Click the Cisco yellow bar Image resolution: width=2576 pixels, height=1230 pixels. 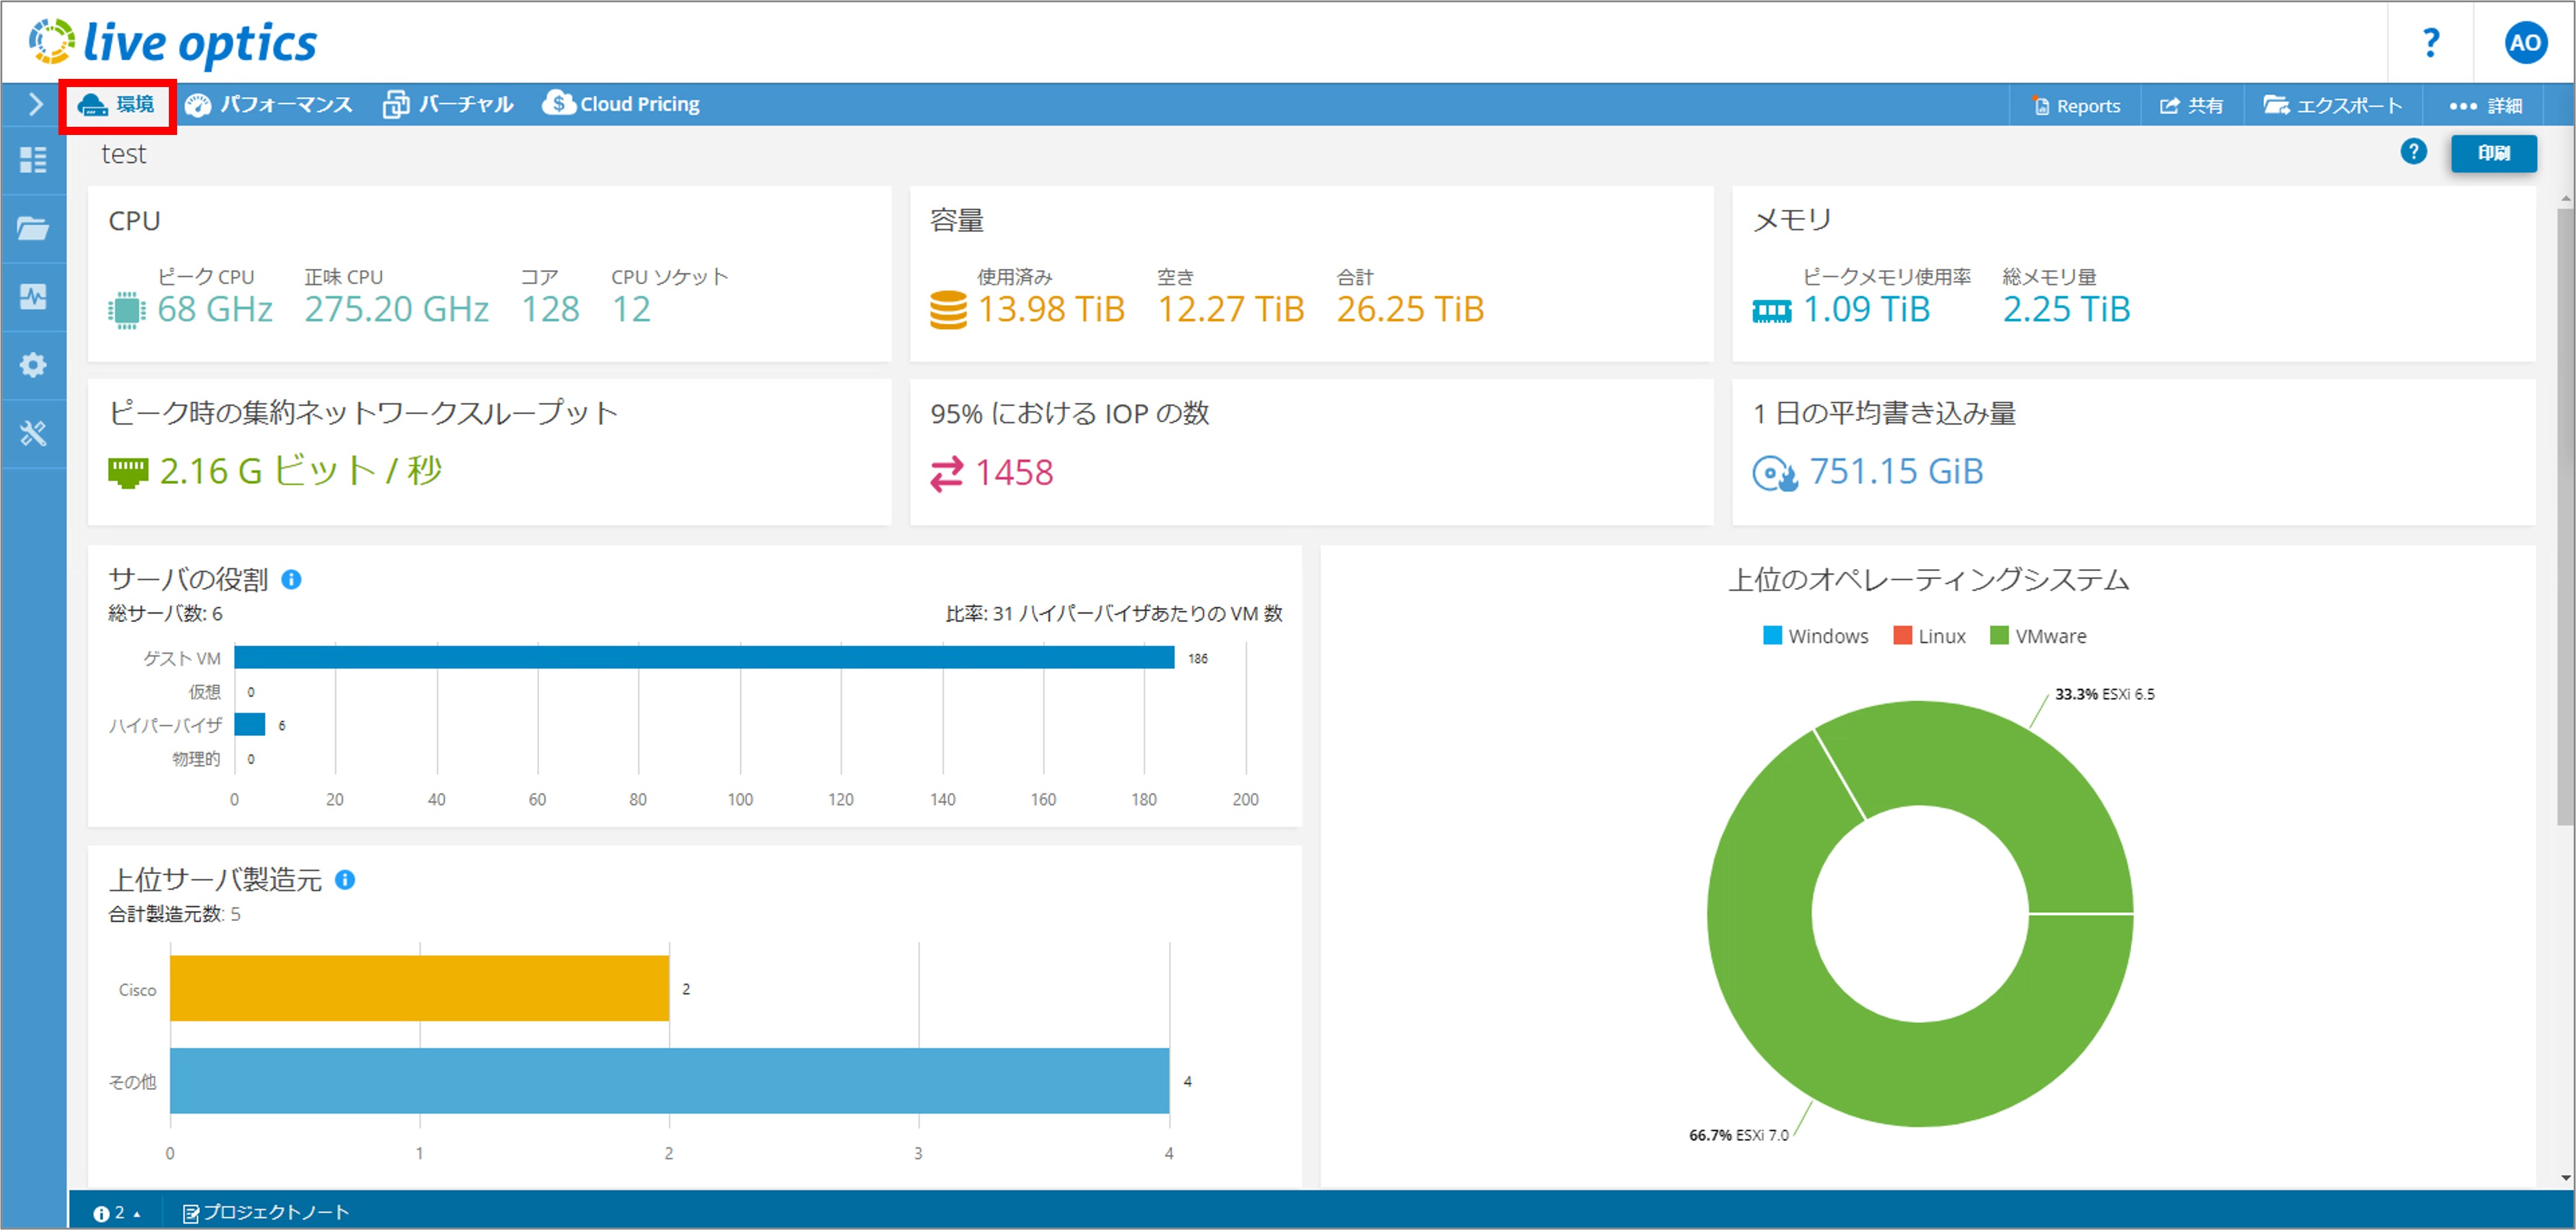(419, 988)
